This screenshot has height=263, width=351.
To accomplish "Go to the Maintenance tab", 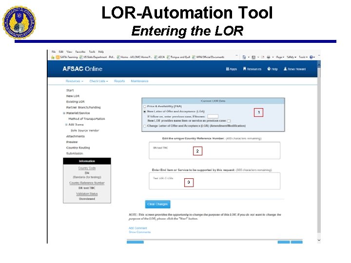I will [139, 81].
